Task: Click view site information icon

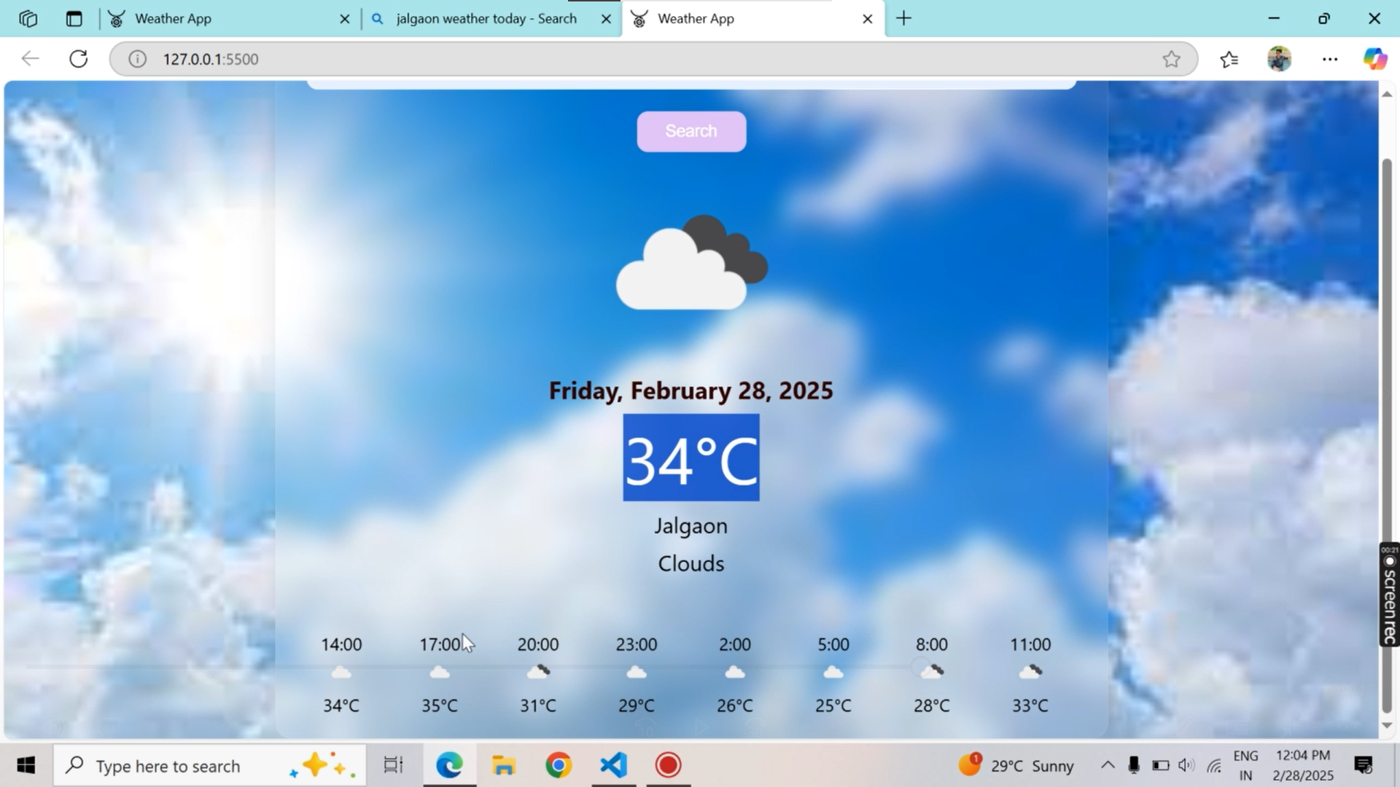Action: pyautogui.click(x=137, y=59)
